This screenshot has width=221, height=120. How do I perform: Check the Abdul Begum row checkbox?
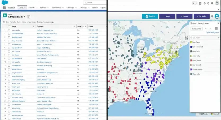(x=9, y=44)
